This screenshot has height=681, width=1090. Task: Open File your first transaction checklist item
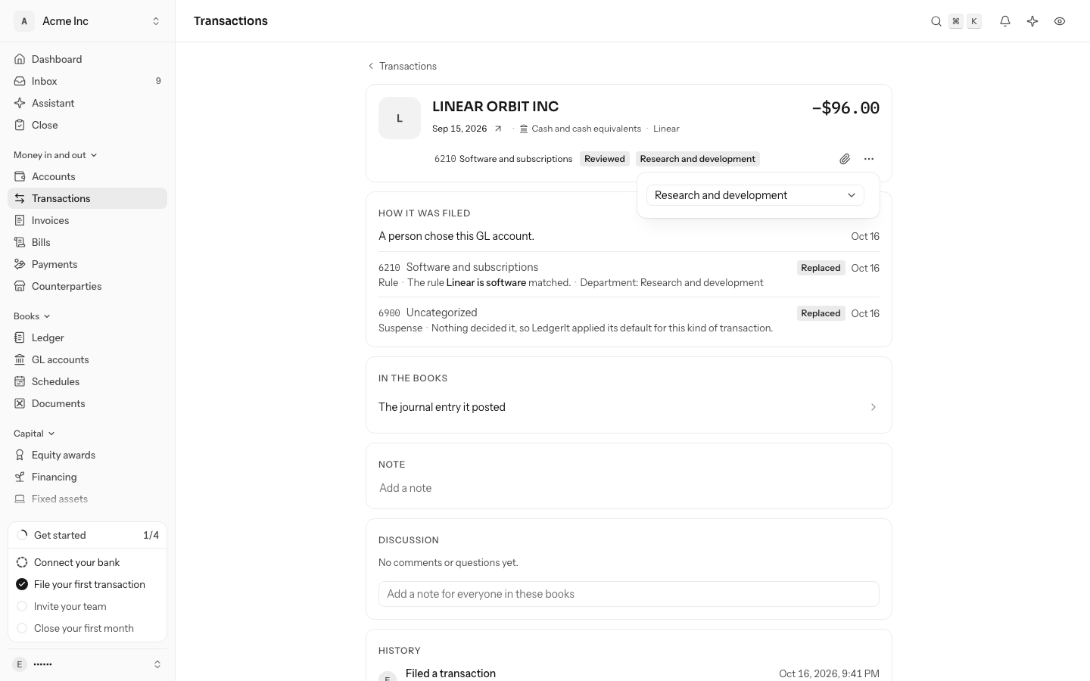point(87,584)
